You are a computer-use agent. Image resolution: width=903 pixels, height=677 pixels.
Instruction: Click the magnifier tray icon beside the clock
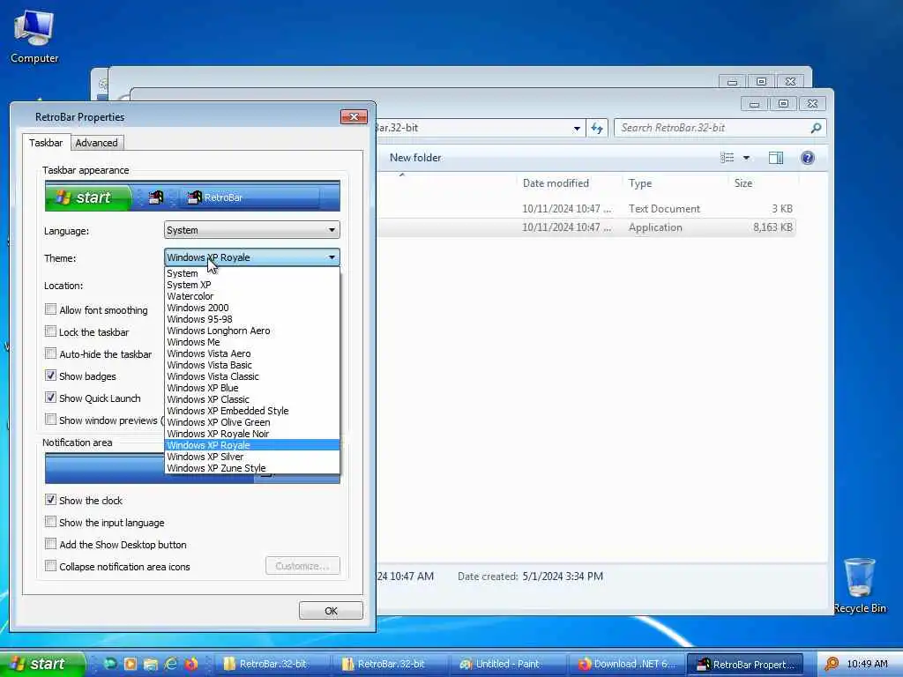[x=832, y=664]
